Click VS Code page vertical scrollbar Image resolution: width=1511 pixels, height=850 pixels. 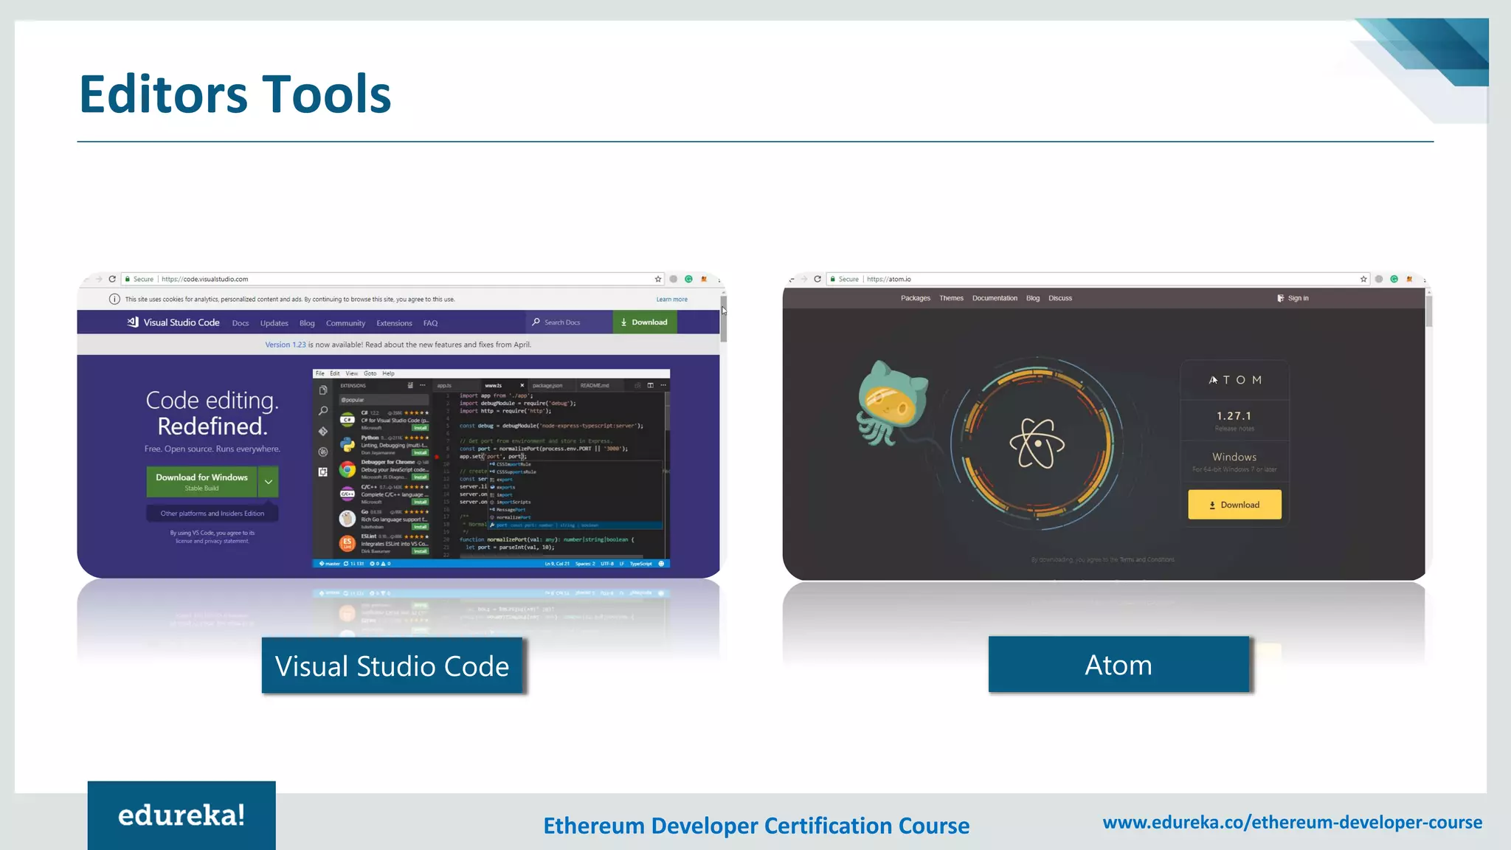(x=724, y=319)
